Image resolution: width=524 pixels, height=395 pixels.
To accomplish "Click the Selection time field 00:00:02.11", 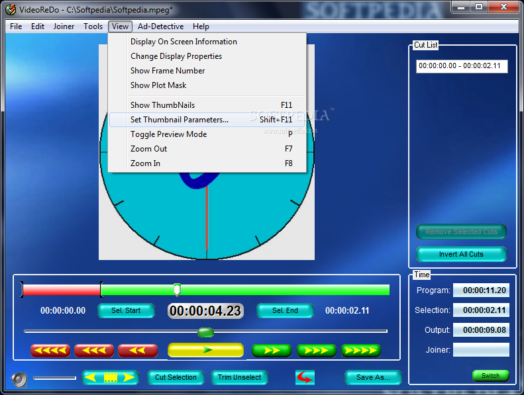I will coord(481,310).
